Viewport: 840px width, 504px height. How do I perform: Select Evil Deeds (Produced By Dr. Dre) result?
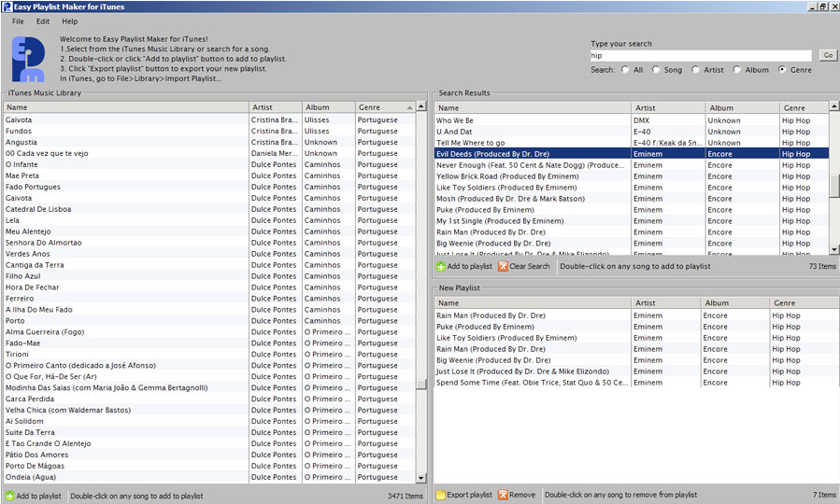(631, 154)
